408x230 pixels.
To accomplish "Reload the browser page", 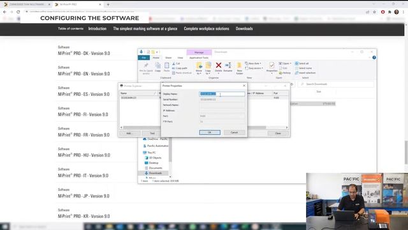I will pos(18,11).
